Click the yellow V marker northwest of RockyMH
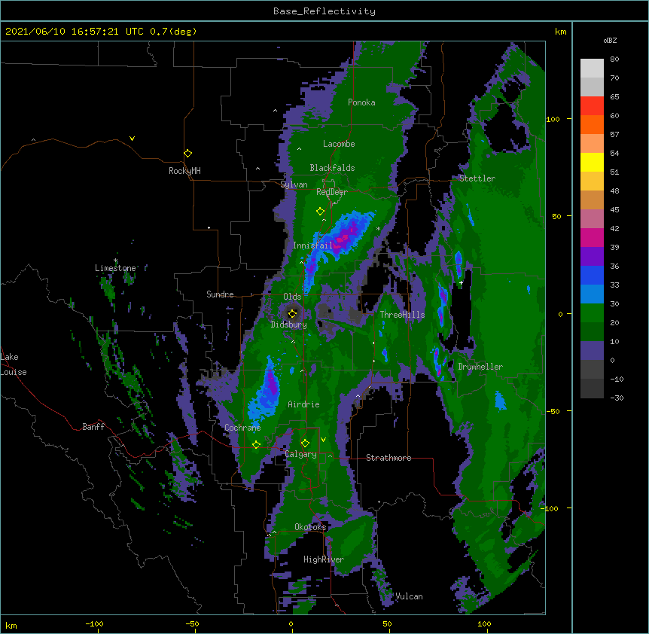649x634 pixels. (x=132, y=139)
